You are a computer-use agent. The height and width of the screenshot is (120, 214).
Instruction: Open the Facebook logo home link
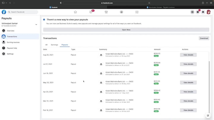pos(4,12)
